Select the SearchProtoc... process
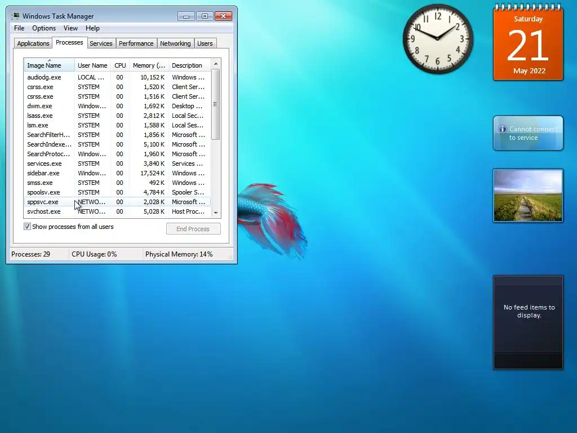This screenshot has height=433, width=577. point(117,154)
